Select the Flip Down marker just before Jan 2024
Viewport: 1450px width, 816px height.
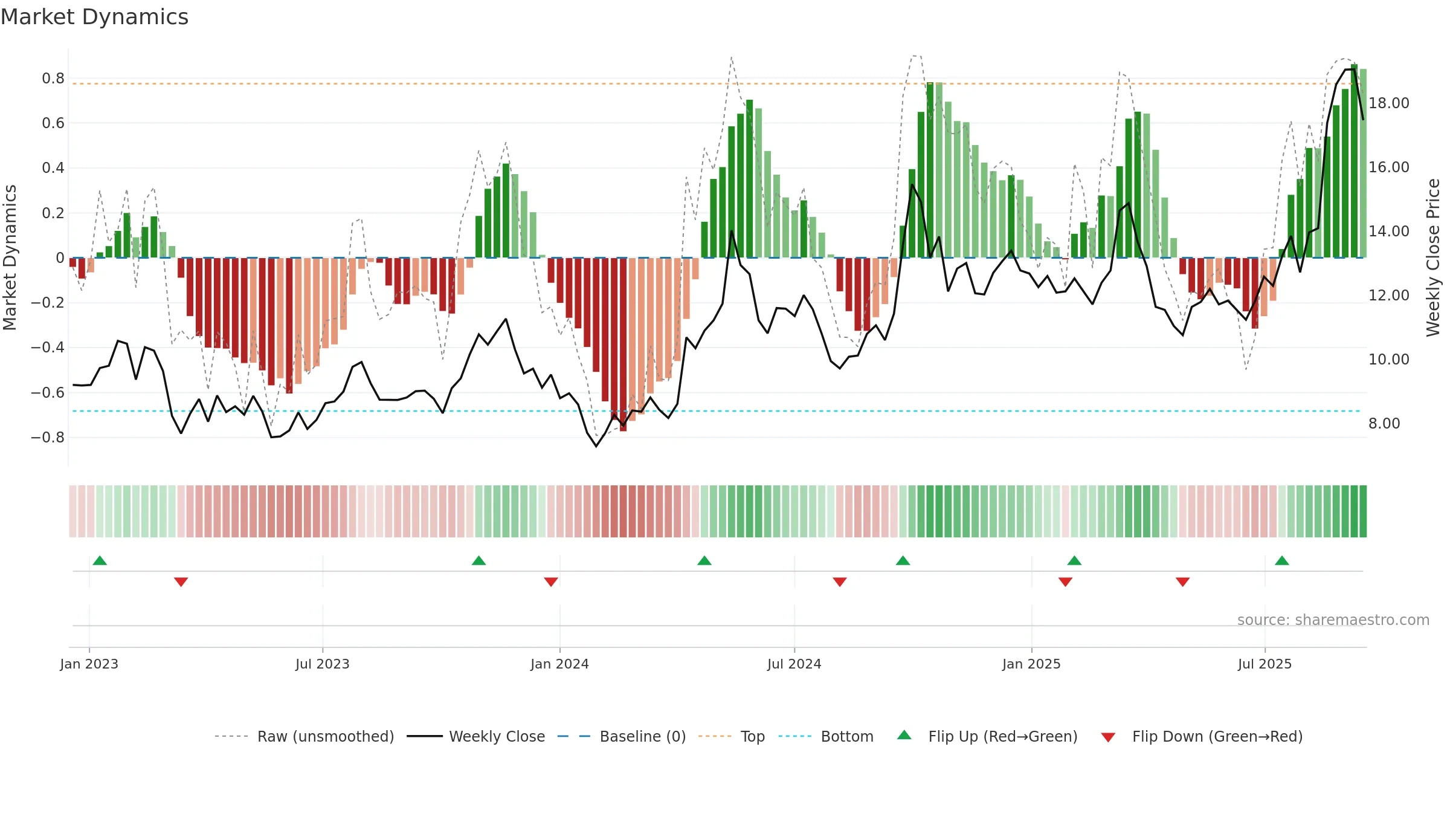coord(551,582)
